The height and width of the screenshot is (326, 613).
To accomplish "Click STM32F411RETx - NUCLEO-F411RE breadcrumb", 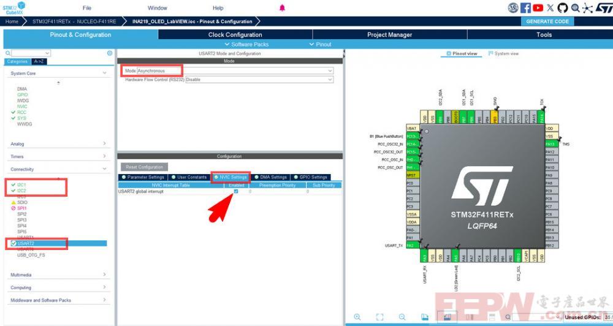I will (x=74, y=21).
